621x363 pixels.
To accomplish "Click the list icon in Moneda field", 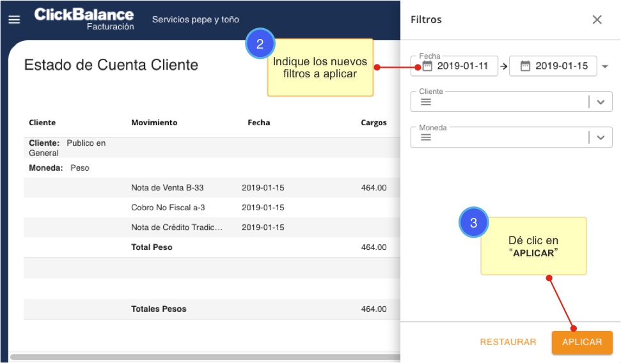I will tap(425, 137).
